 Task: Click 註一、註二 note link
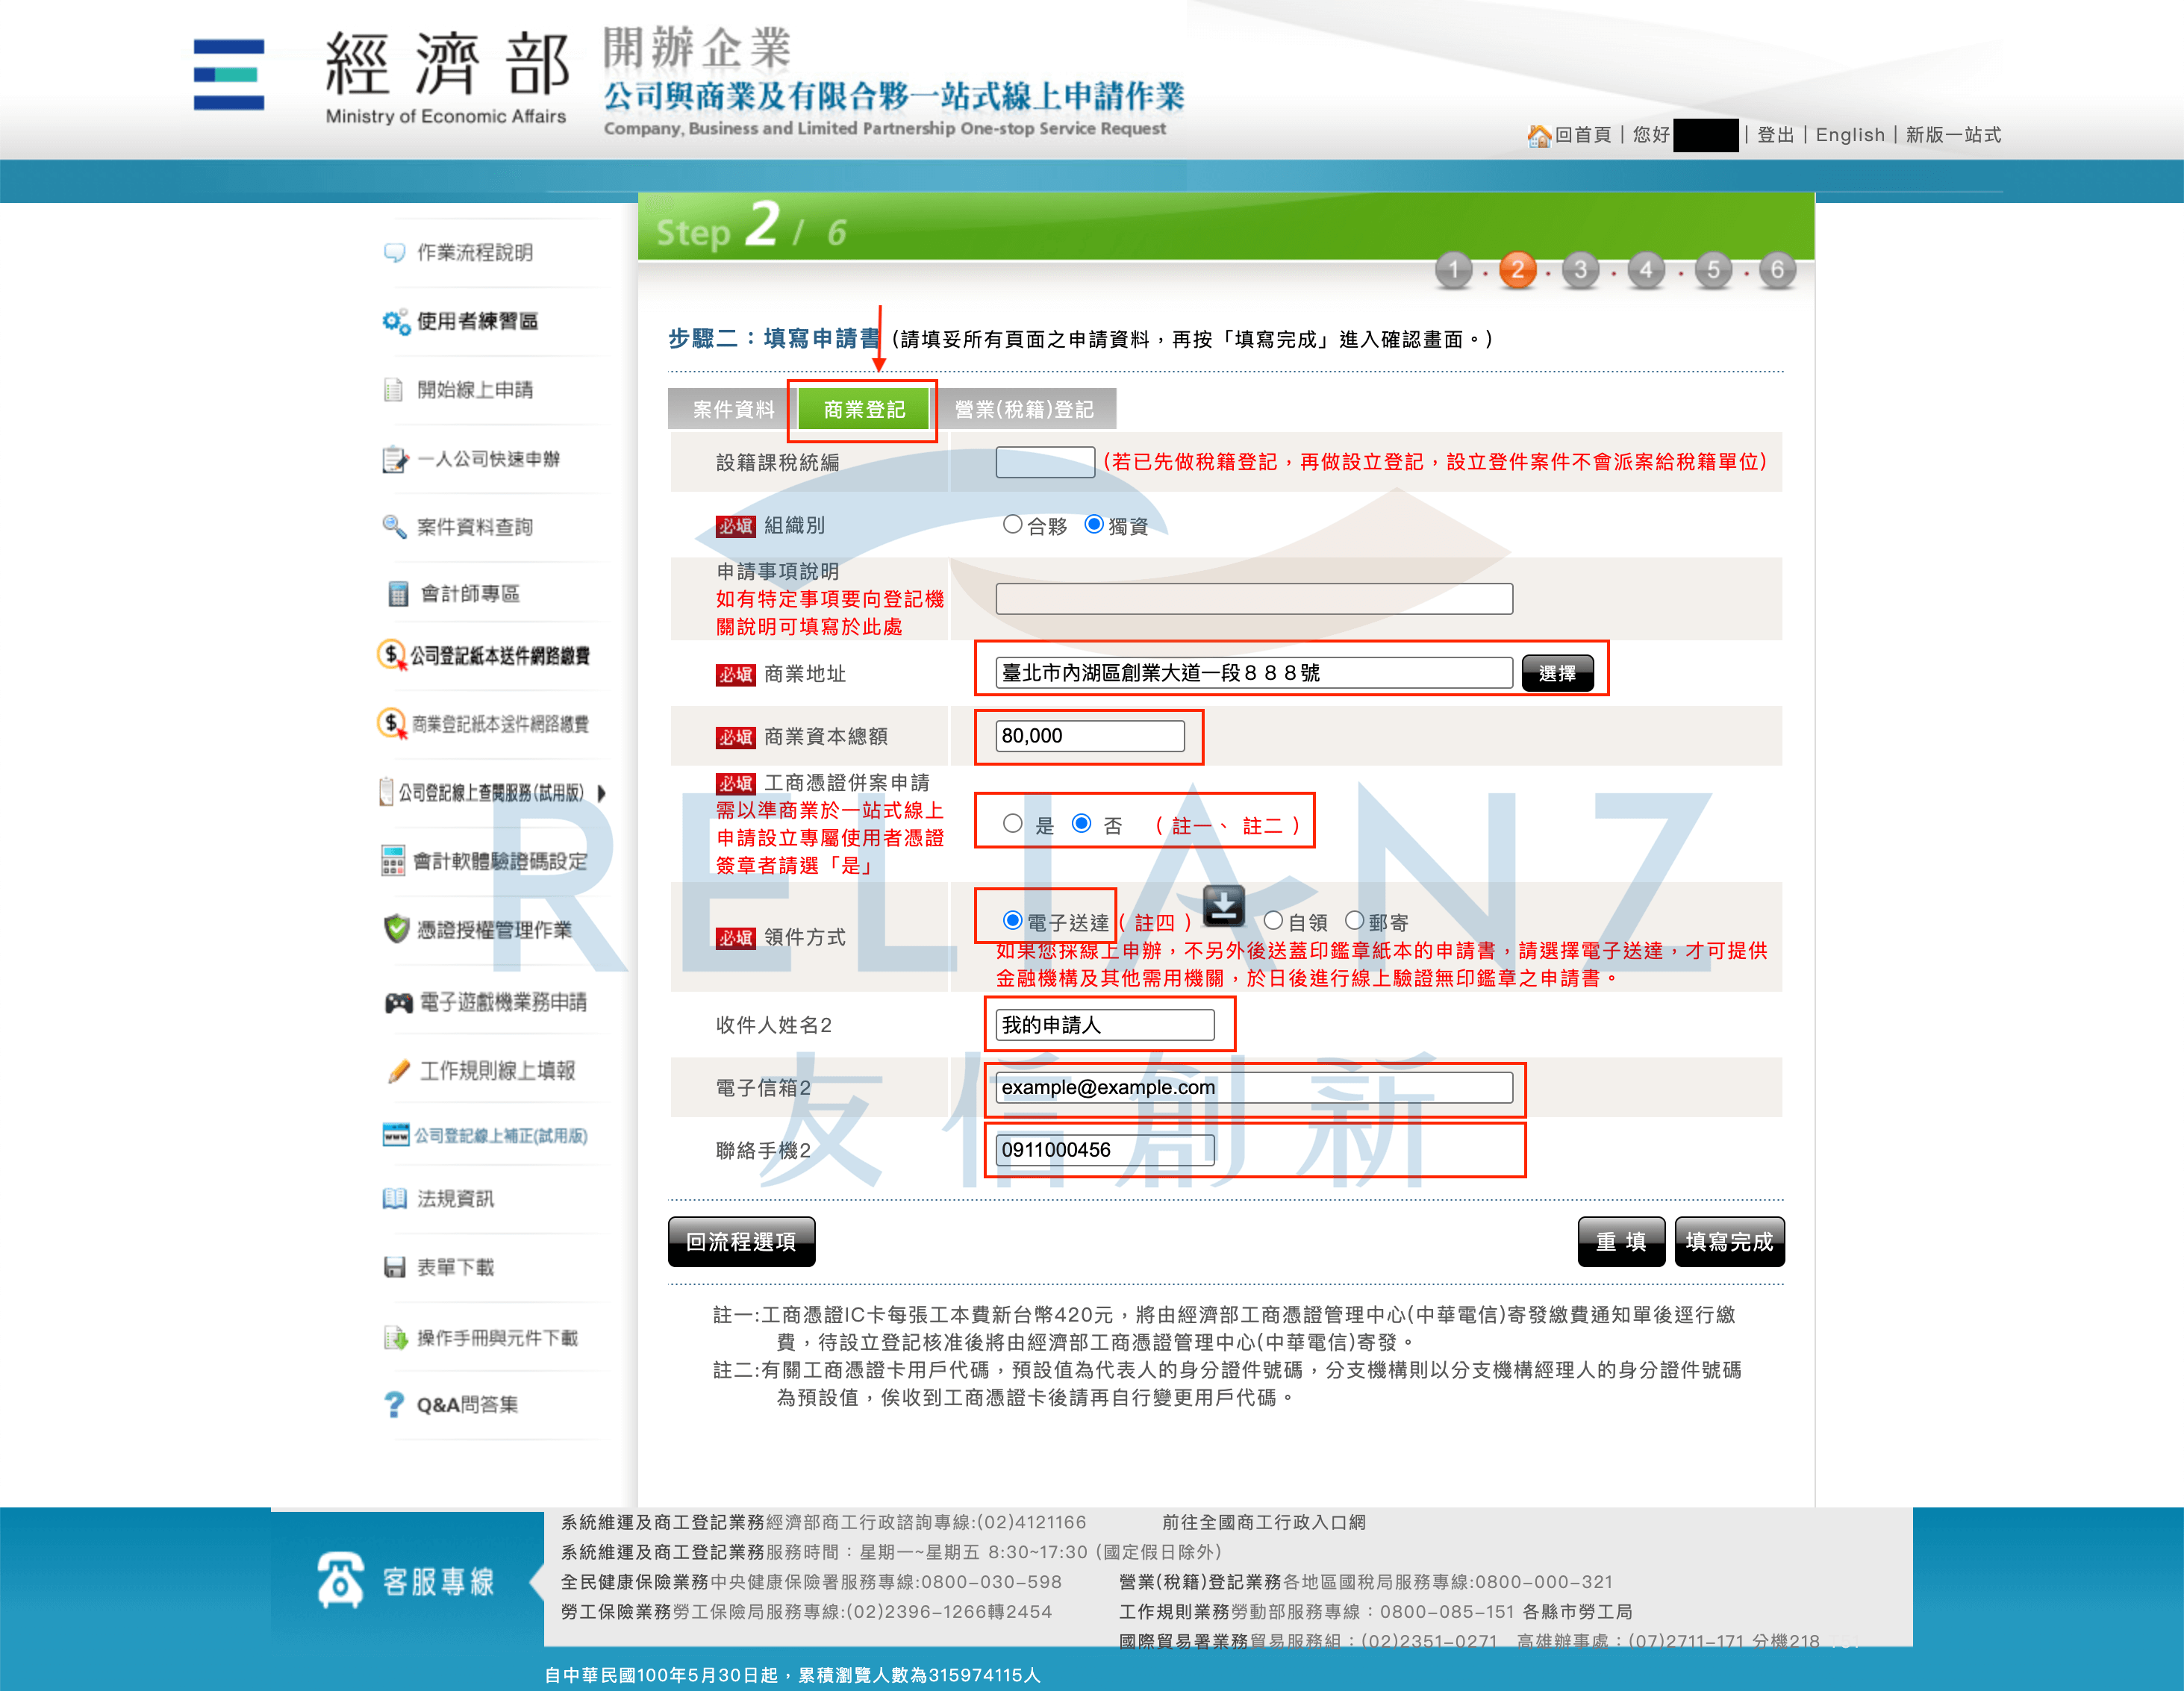(1226, 826)
